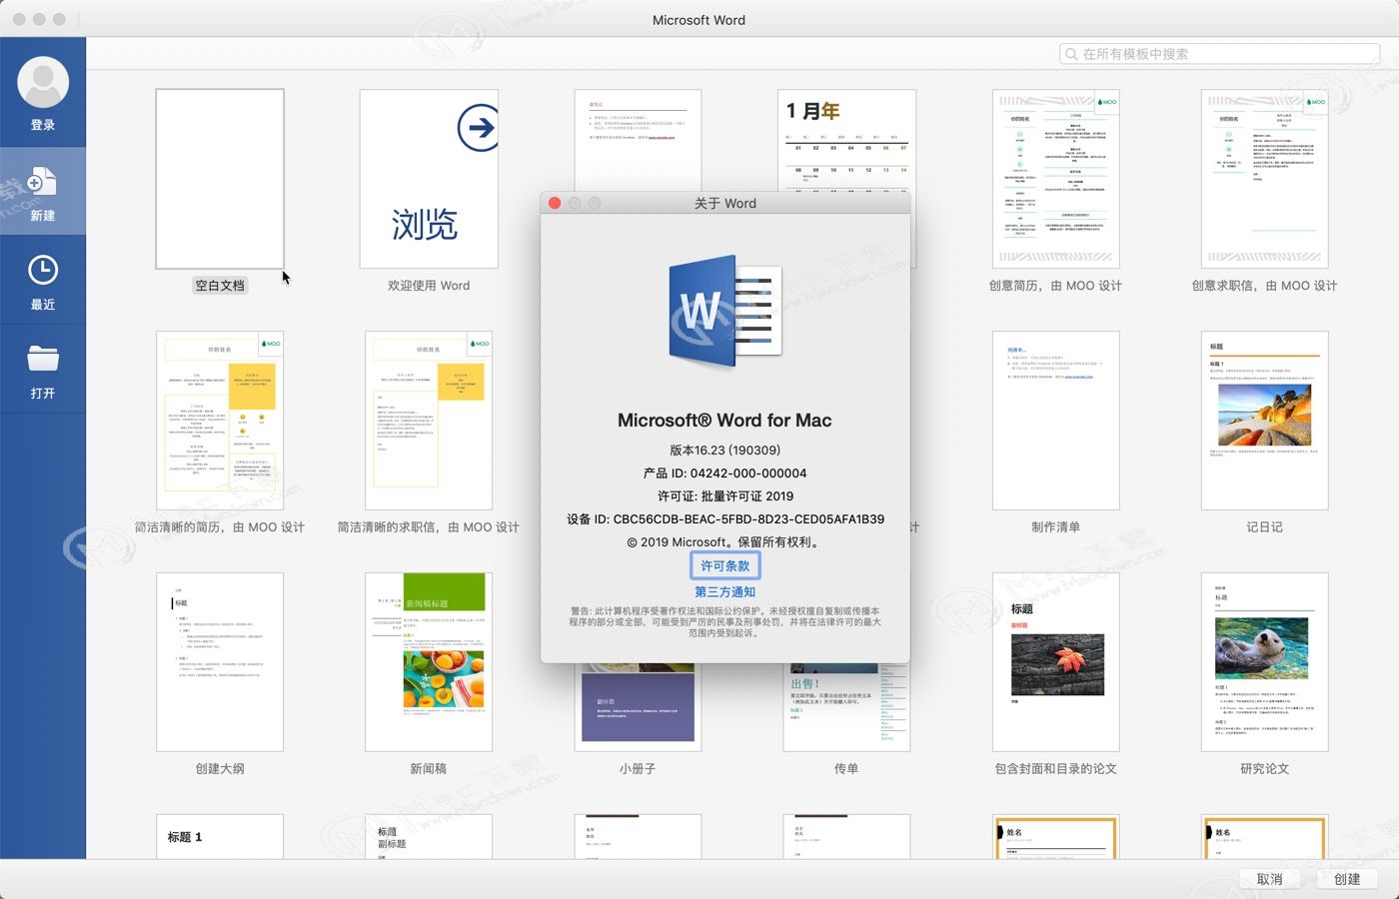Click the 创建 button
The image size is (1399, 899).
click(1347, 879)
